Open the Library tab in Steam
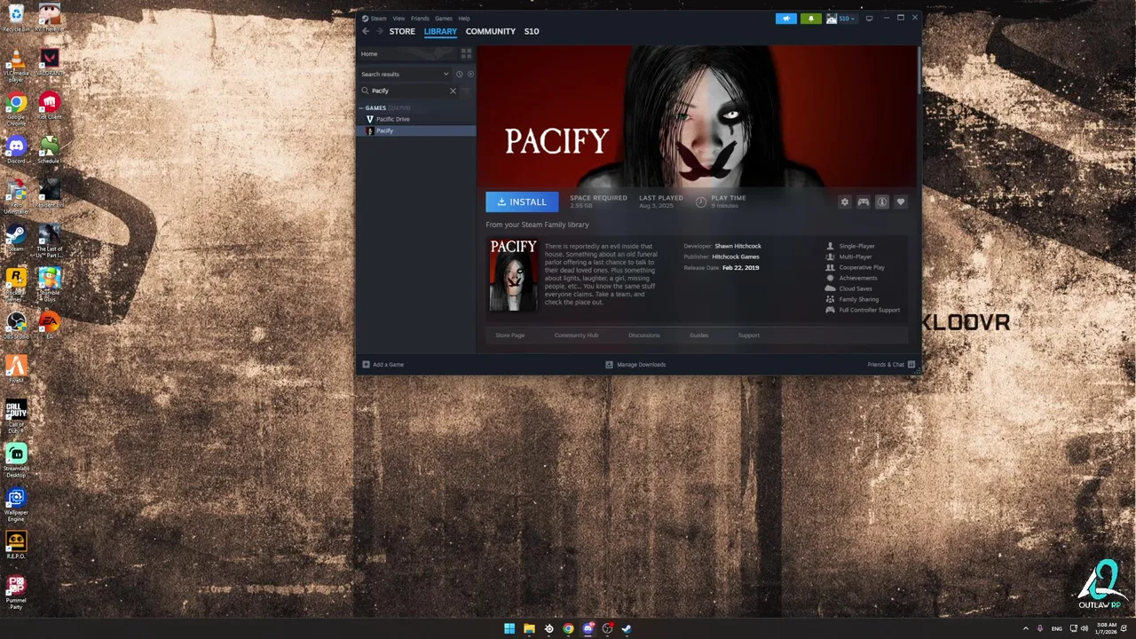The height and width of the screenshot is (639, 1136). (440, 31)
